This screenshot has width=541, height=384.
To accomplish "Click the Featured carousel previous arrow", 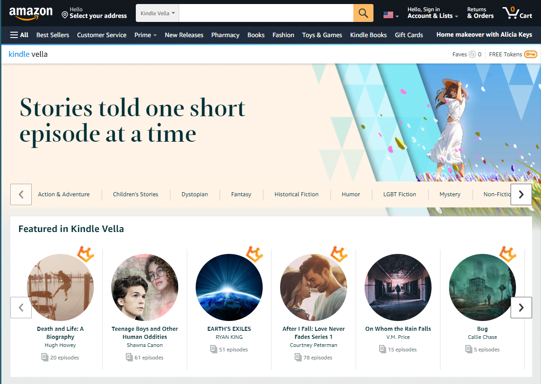I will 21,308.
